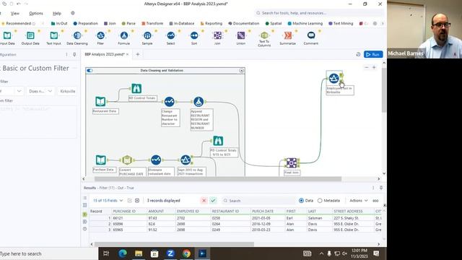Select the Convert PURCHASE DATE node
The height and width of the screenshot is (260, 462).
[127, 160]
